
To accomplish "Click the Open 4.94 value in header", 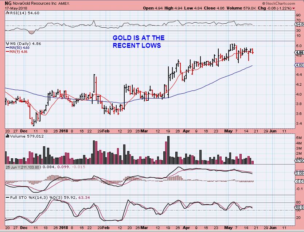I will point(153,8).
